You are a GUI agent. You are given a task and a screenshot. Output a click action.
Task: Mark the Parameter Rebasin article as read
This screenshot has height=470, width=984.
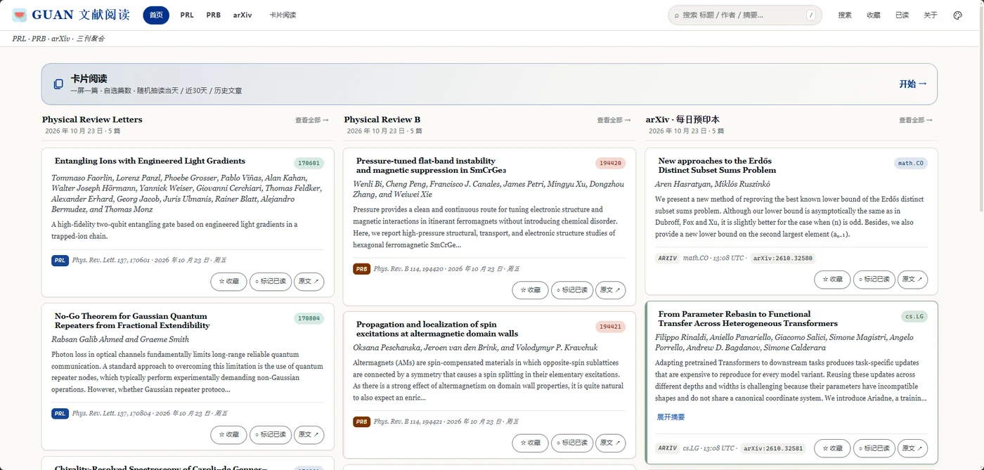[x=874, y=448]
